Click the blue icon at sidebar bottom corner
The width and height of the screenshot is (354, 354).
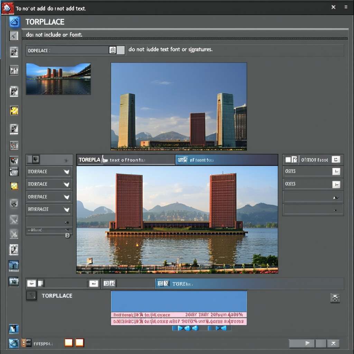click(13, 343)
